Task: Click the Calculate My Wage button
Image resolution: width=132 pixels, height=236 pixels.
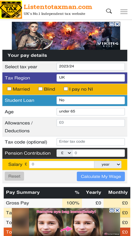Action: tap(101, 177)
